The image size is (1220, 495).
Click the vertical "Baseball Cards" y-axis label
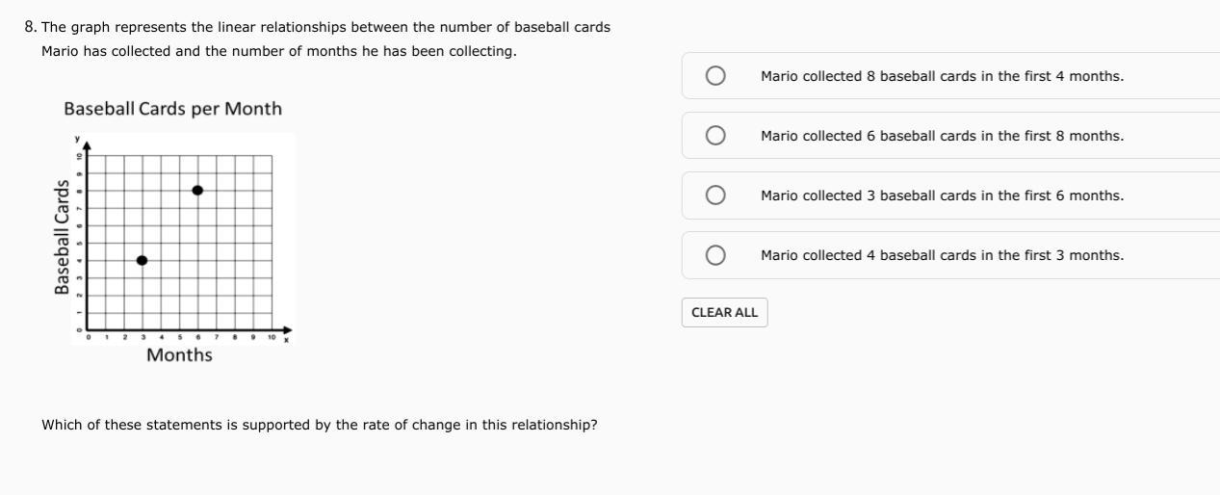click(63, 237)
